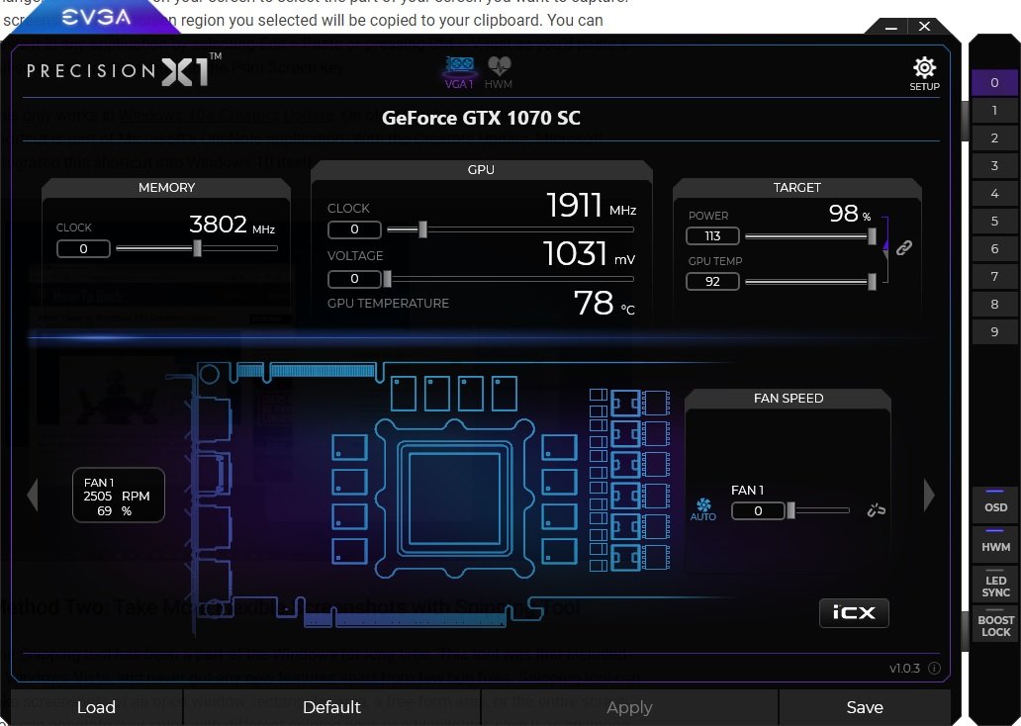Screen dimensions: 1021x726
Task: Open the SETUP gear settings
Action: [924, 73]
